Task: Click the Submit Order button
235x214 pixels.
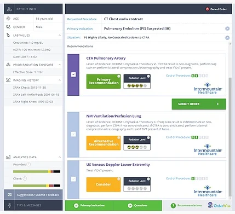Action: tap(199, 104)
